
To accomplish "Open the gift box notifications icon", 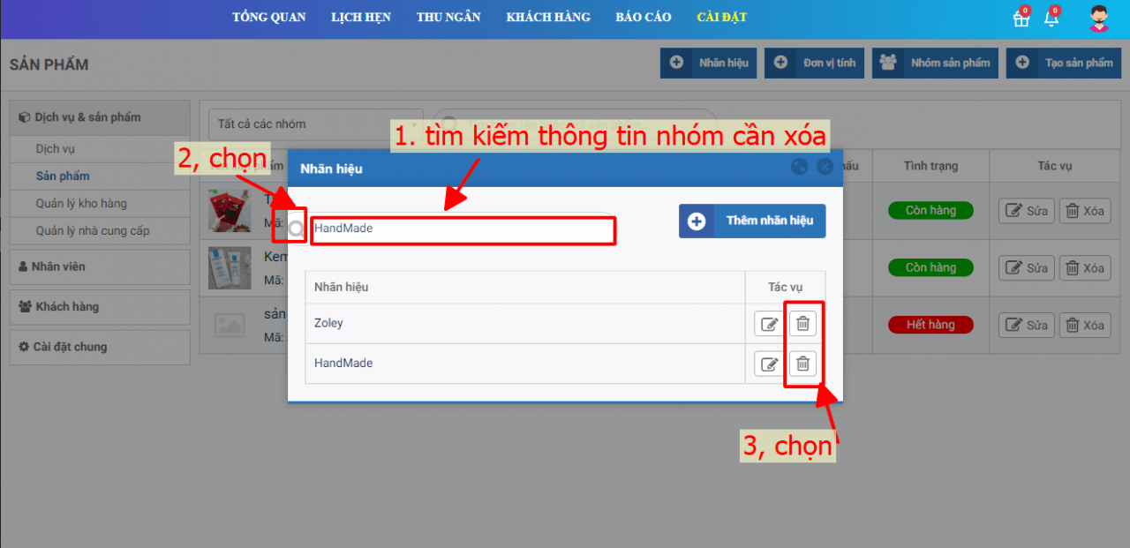I will (x=1021, y=19).
